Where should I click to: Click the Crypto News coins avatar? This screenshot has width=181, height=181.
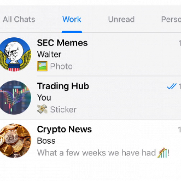pyautogui.click(x=14, y=141)
